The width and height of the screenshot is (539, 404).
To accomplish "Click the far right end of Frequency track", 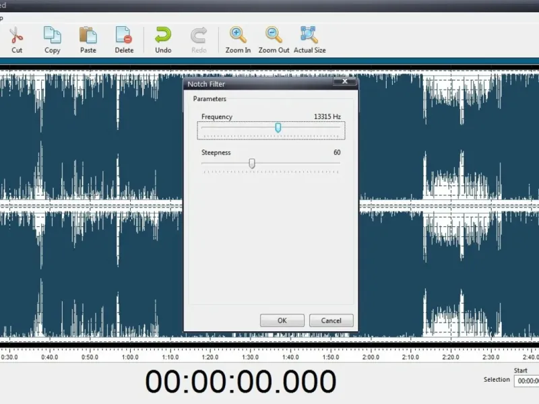I will (339, 128).
